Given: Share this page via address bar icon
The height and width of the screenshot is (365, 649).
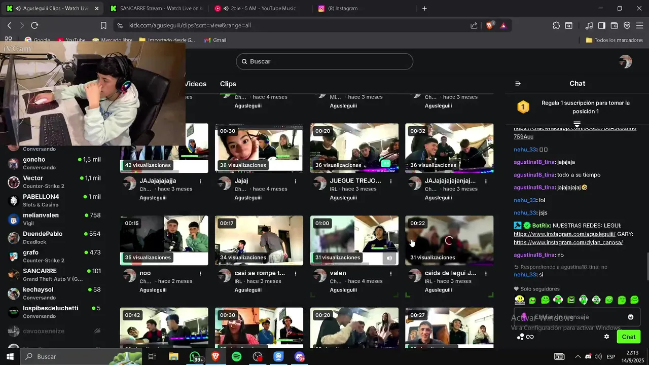Looking at the screenshot, I should [474, 25].
